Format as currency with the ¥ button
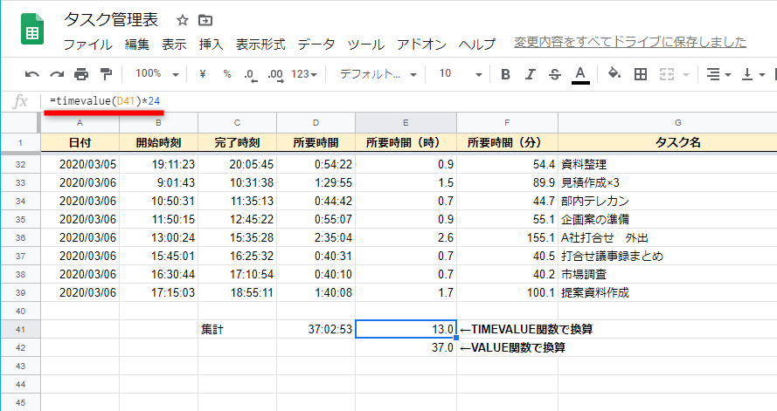This screenshot has height=411, width=777. click(202, 74)
